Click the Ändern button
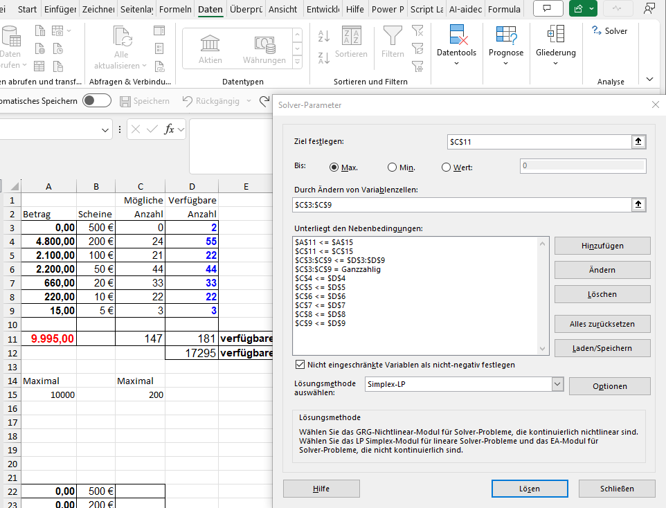This screenshot has width=666, height=508. point(602,270)
